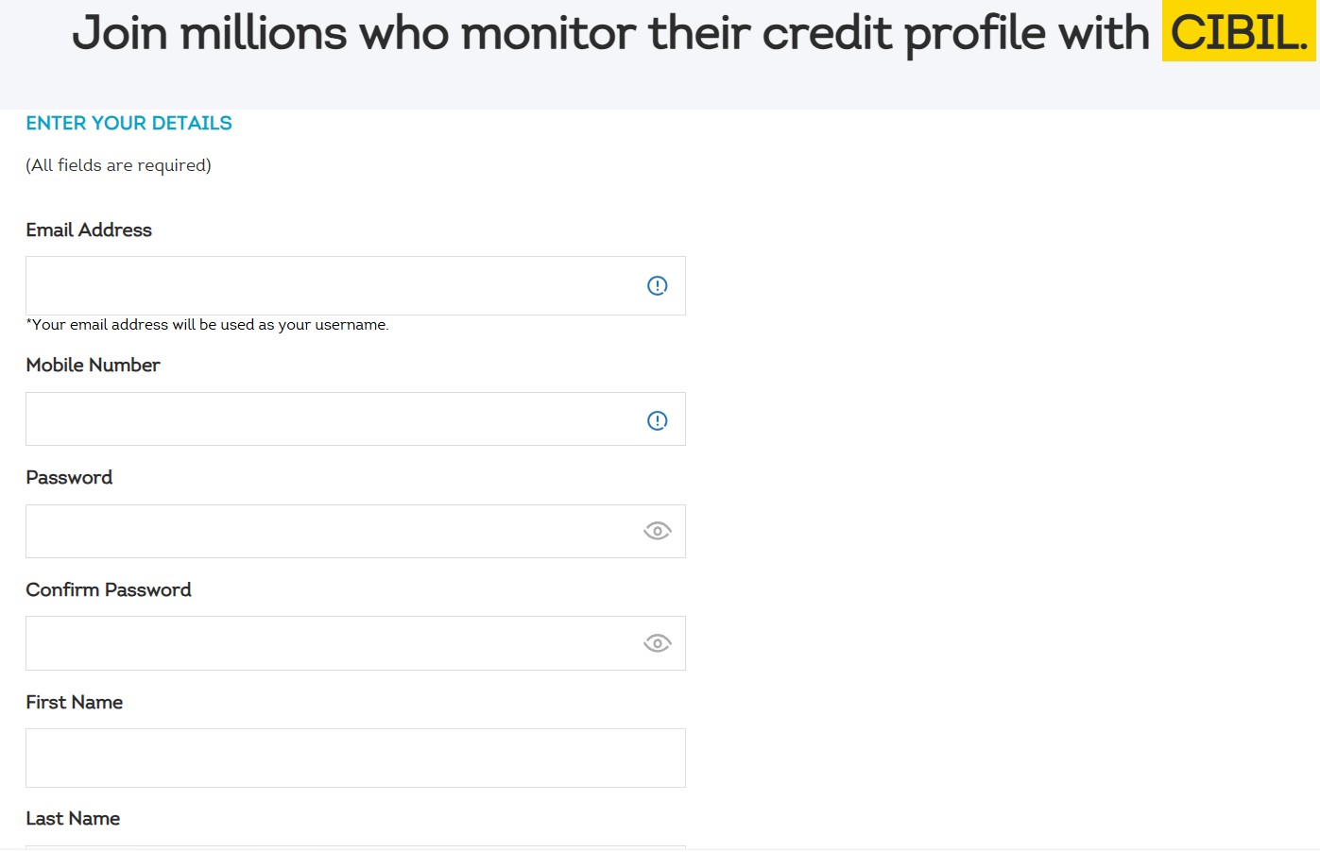Click the Mobile Number info icon
This screenshot has height=852, width=1320.
(657, 420)
